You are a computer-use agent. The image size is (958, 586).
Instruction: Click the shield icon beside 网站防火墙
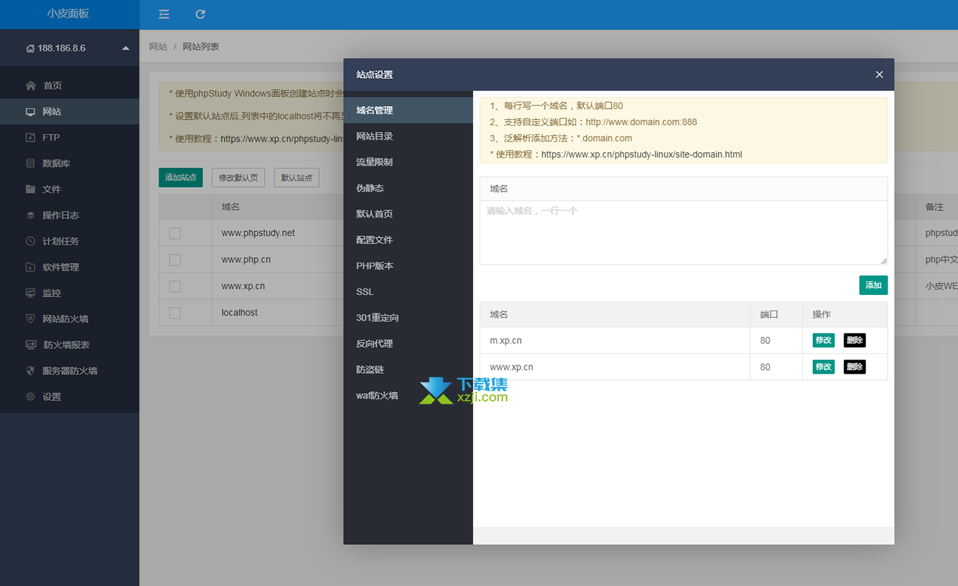click(x=31, y=318)
